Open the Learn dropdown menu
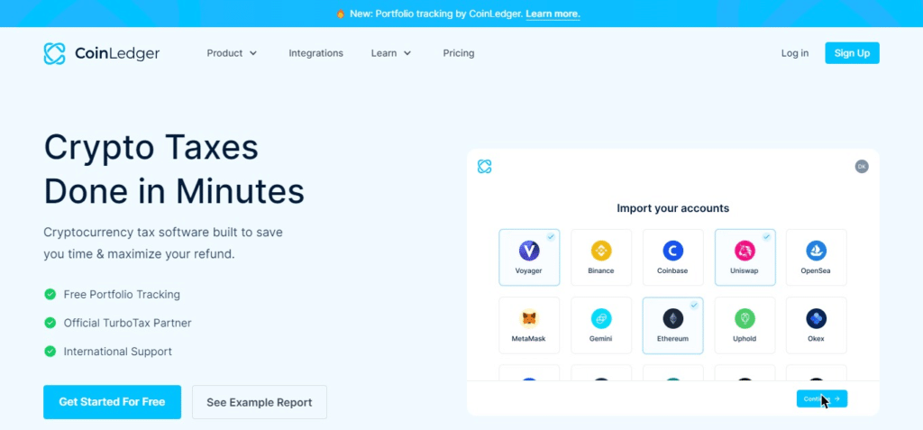The image size is (923, 430). 391,53
